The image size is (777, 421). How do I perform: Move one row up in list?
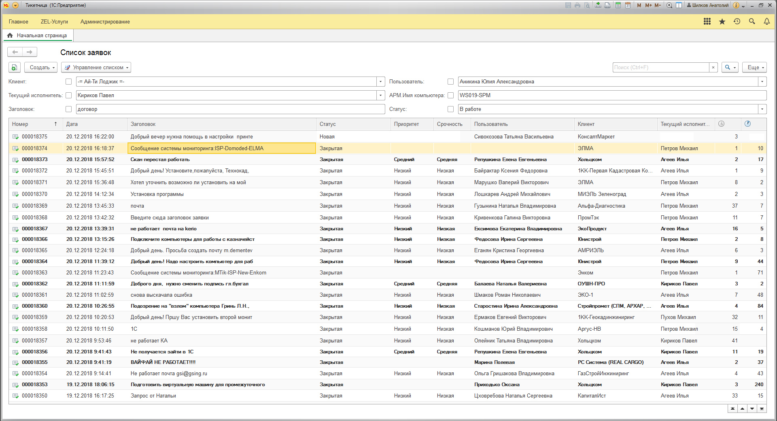tap(742, 409)
